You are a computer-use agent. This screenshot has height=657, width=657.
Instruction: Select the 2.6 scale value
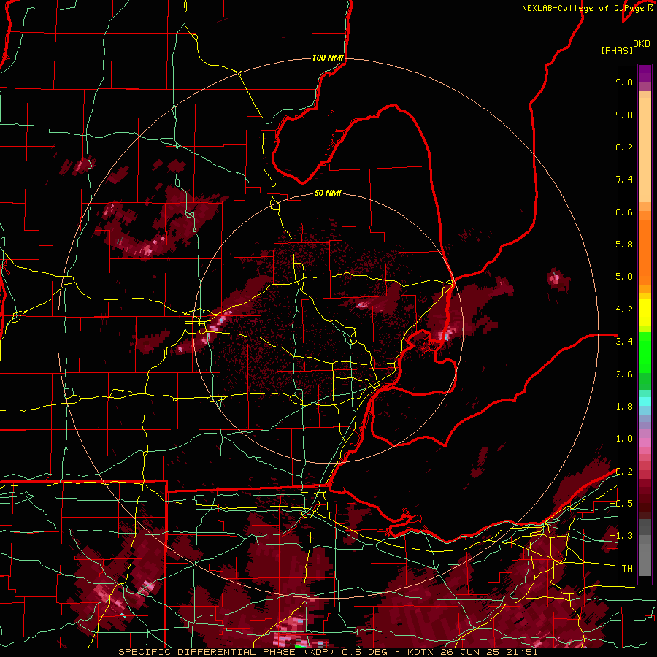point(624,374)
